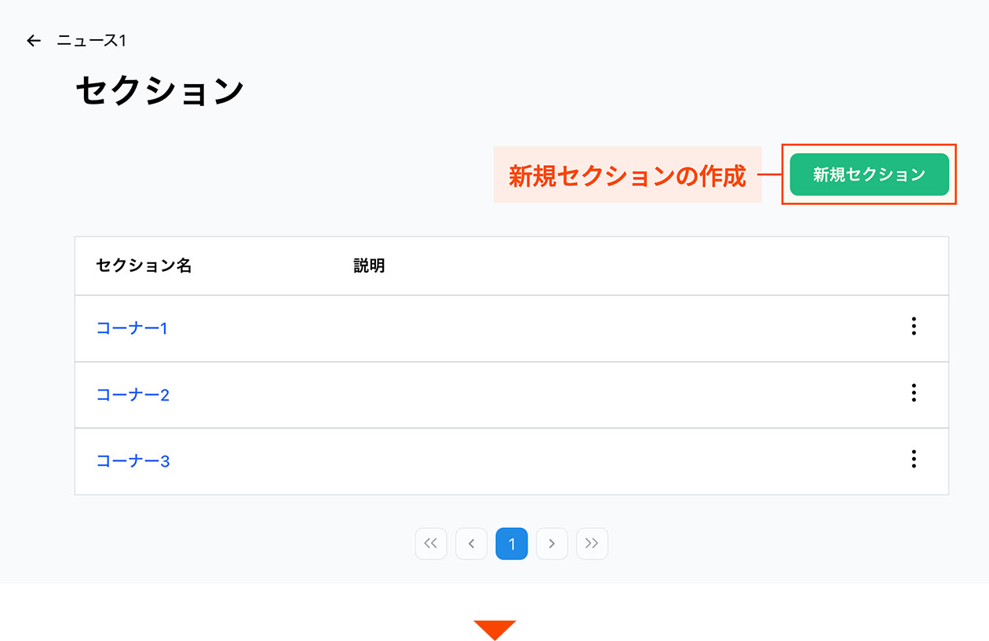Go to the next page with the right chevron
This screenshot has width=989, height=641.
click(552, 544)
